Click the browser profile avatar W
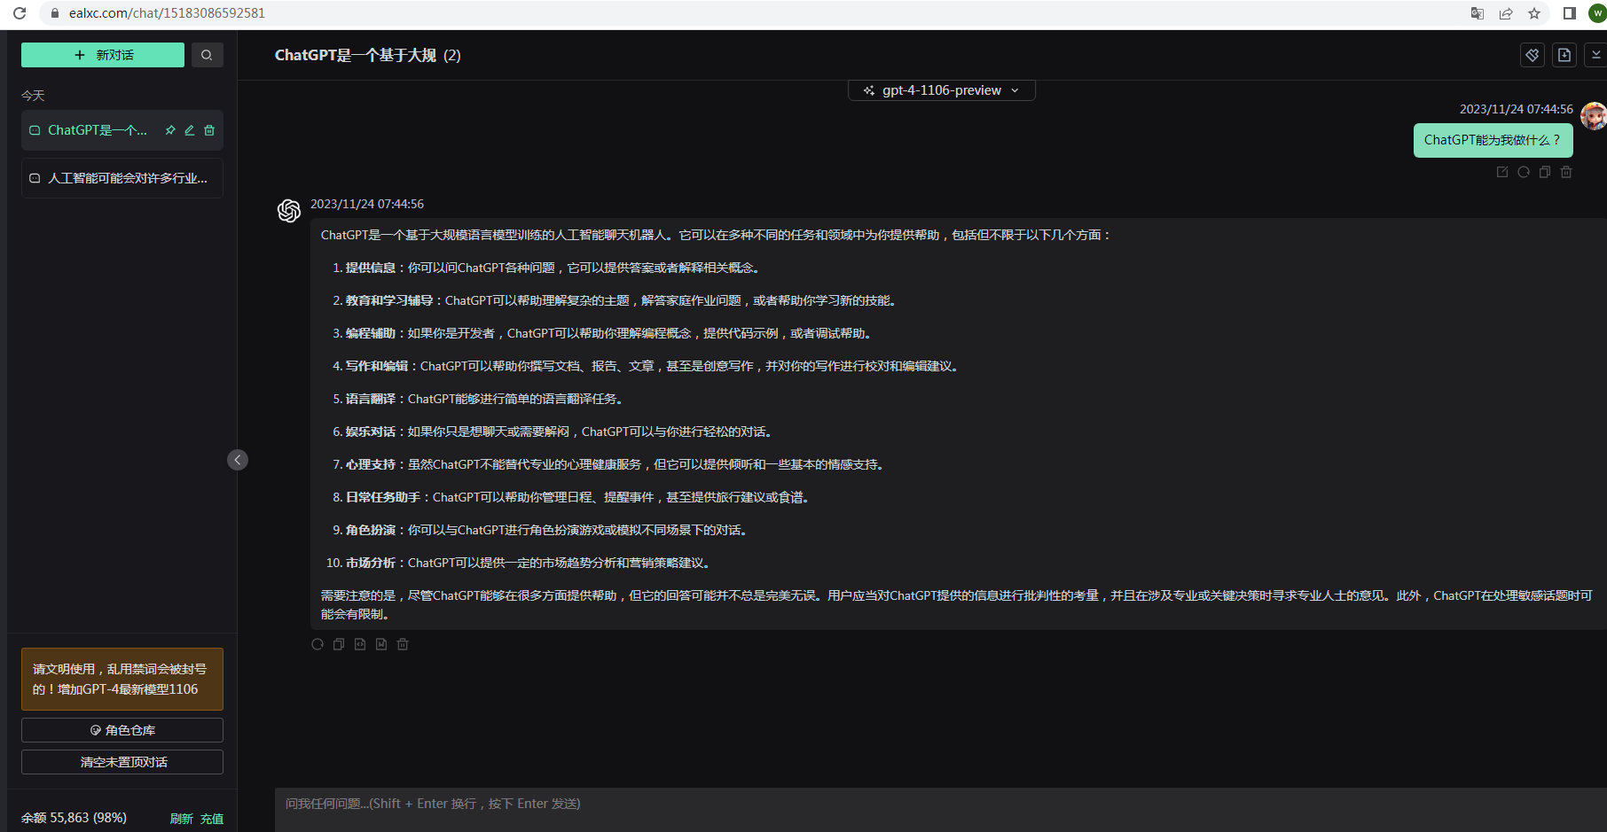Viewport: 1607px width, 832px height. 1597,13
